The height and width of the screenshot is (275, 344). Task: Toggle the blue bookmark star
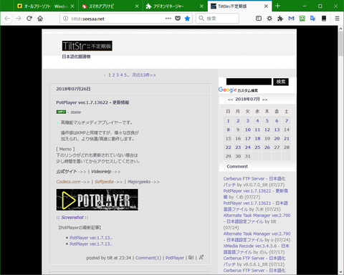(x=187, y=19)
